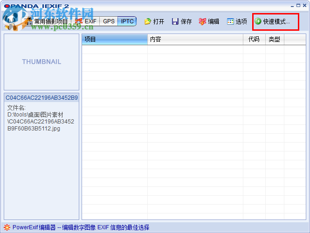Screen dimensions: 310x233
Task: Select the GPS tab
Action: tap(109, 21)
